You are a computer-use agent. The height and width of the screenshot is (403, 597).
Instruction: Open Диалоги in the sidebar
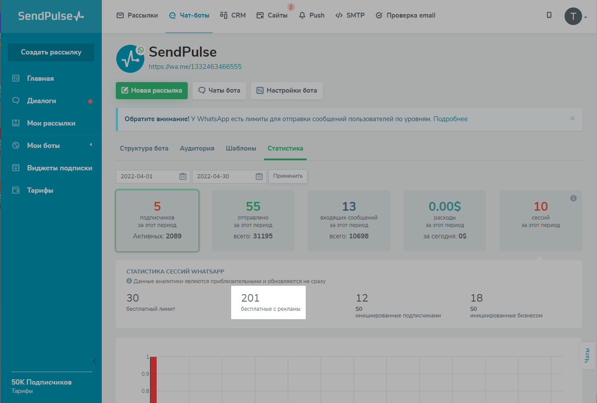coord(42,101)
